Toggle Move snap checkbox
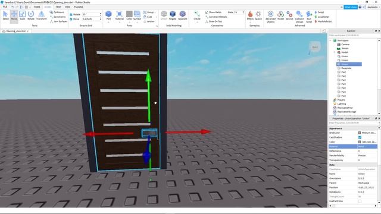Screen dimensions: 381x214 (x=71, y=19)
